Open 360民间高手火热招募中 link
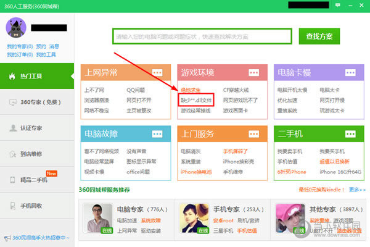Viewport: 370px width, 247px height. (x=41, y=238)
